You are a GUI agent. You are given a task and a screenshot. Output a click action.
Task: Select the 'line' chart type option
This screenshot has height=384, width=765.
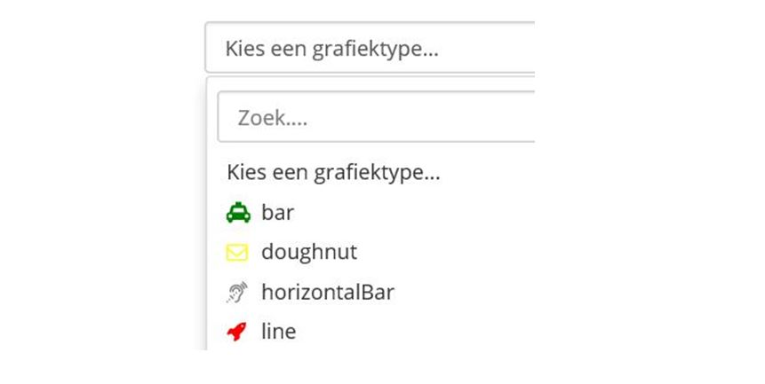coord(278,333)
